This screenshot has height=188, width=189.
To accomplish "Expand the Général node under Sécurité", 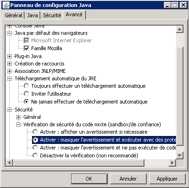I will click(x=19, y=117).
